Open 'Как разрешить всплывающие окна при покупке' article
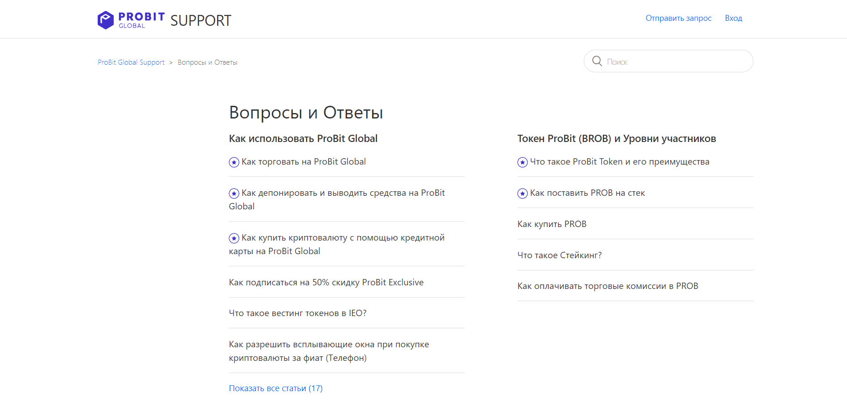Viewport: 847px width, 402px height. [x=329, y=351]
